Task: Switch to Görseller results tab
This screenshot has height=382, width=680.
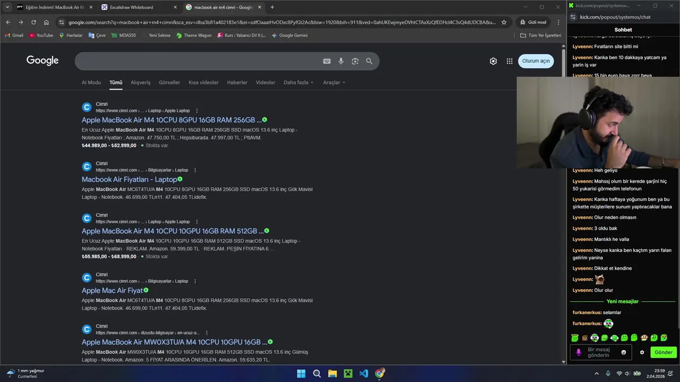Action: pos(169,82)
